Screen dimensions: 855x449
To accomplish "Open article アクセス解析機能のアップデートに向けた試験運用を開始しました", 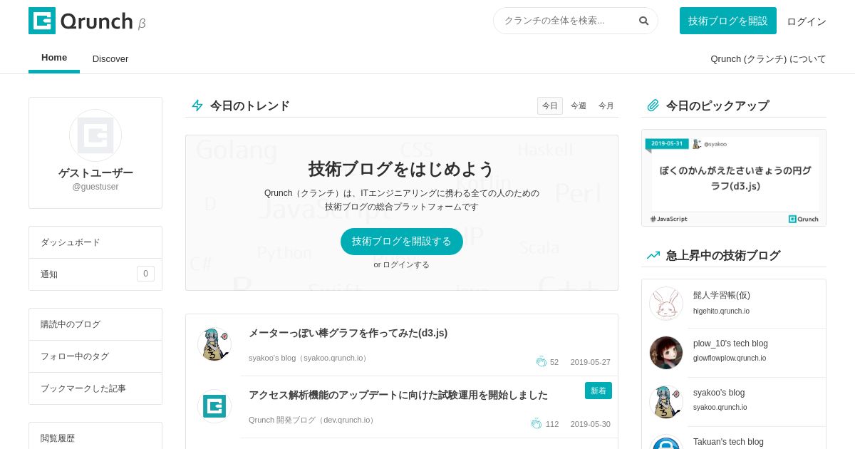I will (x=398, y=395).
